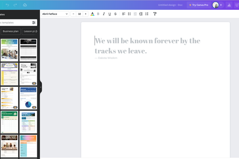Image resolution: width=239 pixels, height=159 pixels.
Task: Apply strikethrough to text
Action: pos(115,14)
